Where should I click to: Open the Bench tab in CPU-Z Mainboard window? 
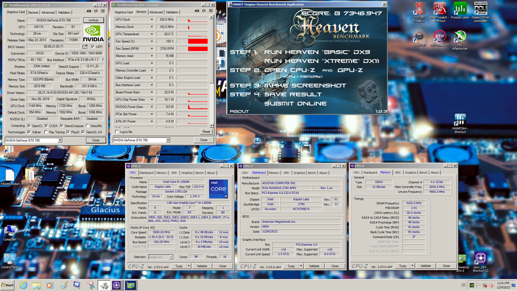coord(312,173)
